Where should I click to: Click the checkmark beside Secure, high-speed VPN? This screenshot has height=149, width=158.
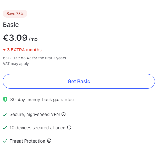(5, 114)
